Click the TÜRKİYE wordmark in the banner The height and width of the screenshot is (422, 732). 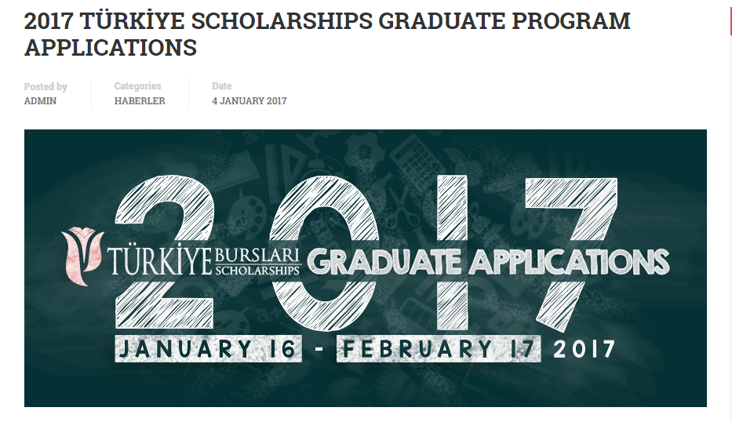(x=159, y=260)
